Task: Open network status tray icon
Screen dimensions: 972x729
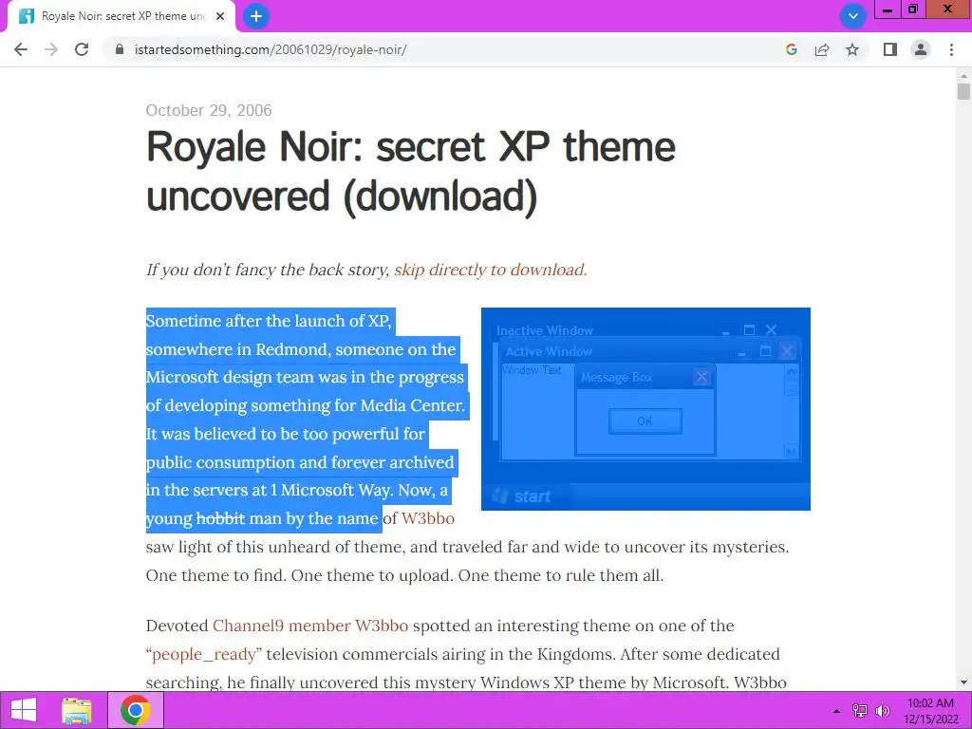Action: tap(860, 710)
